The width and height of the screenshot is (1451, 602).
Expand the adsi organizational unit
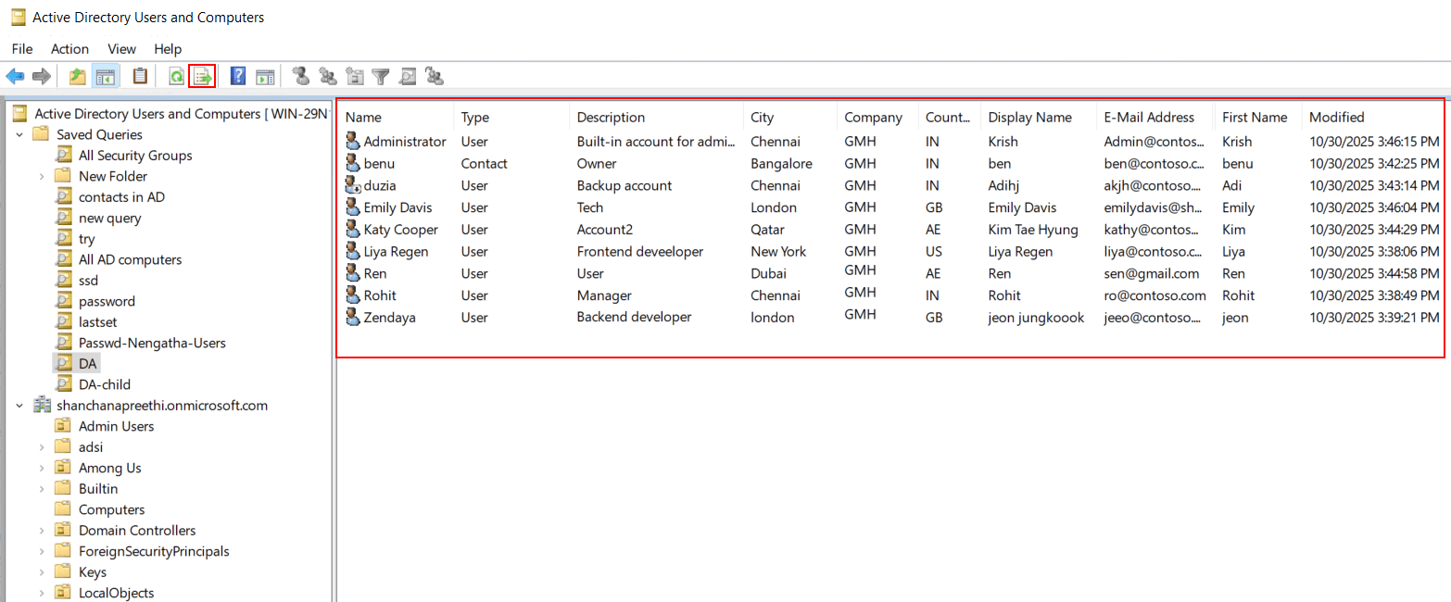coord(41,446)
